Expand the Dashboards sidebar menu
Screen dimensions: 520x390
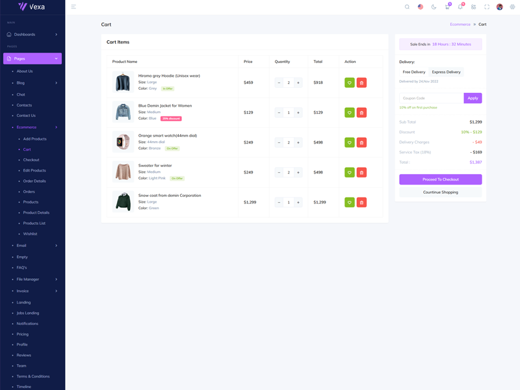pos(32,34)
